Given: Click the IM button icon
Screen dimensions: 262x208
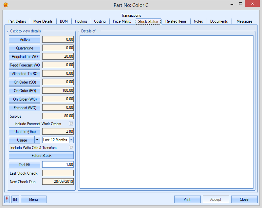Looking at the screenshot, I should 15,199.
